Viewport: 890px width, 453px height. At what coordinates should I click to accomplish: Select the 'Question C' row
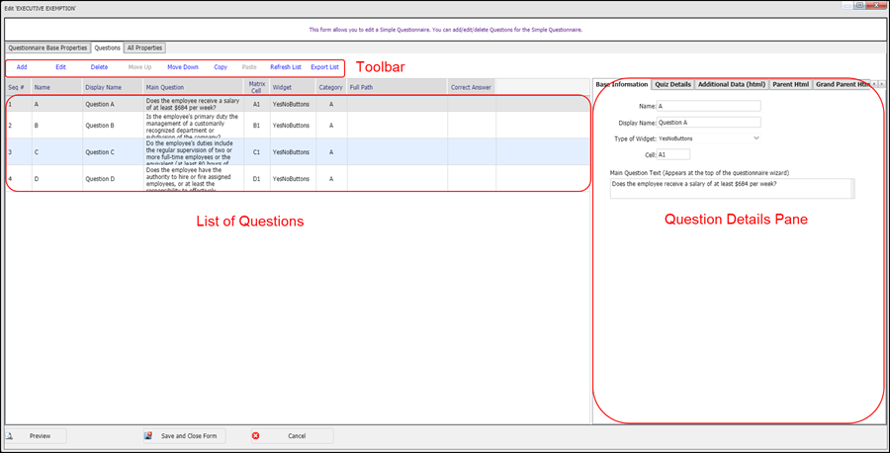coord(298,151)
